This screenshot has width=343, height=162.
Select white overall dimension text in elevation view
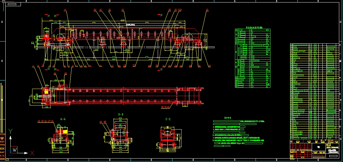[x=130, y=25]
